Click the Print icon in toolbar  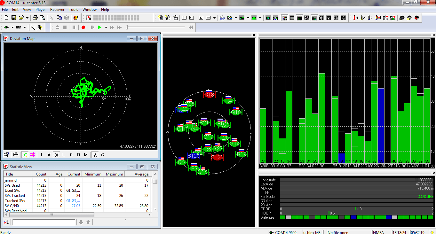(35, 18)
